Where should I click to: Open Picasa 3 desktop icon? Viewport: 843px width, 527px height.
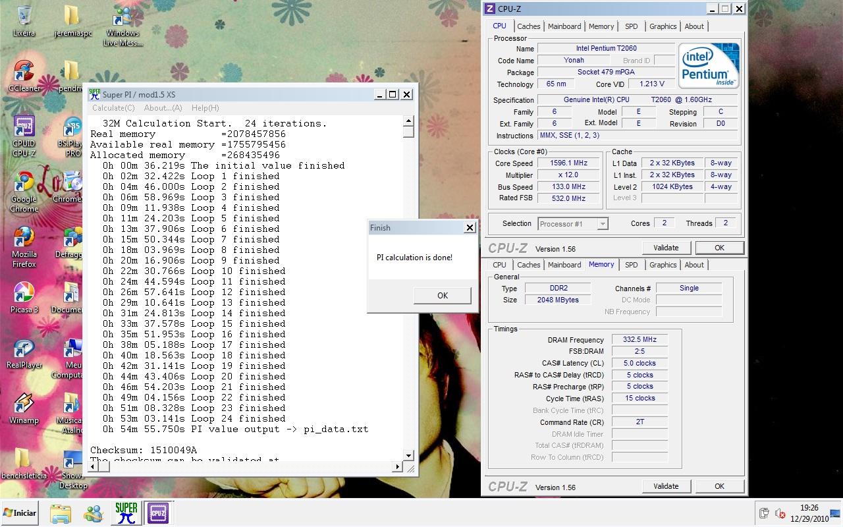tap(24, 297)
